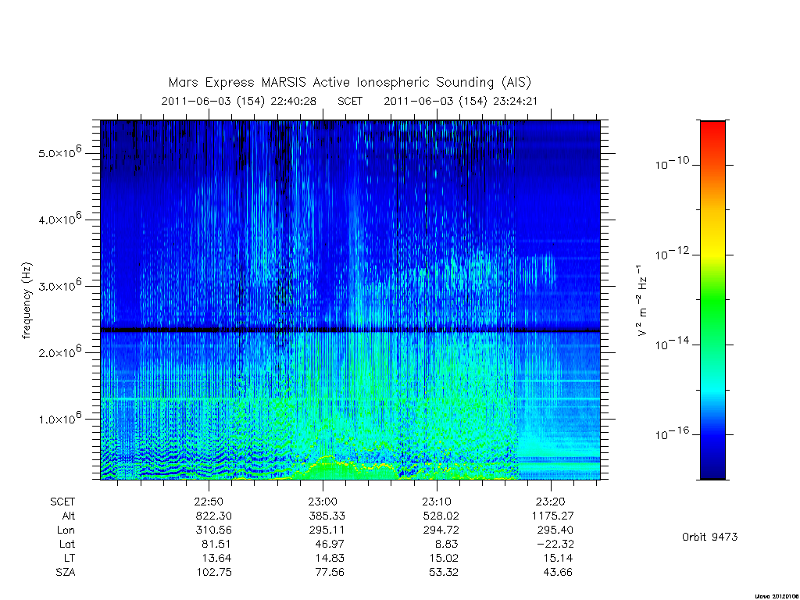
Task: Click the colorbar label 10^-14
Action: click(672, 344)
